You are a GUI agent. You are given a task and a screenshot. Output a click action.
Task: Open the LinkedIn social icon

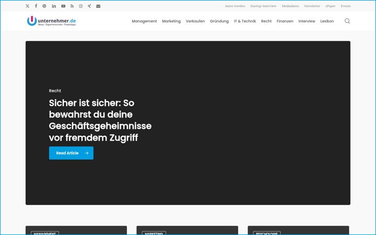pos(54,6)
